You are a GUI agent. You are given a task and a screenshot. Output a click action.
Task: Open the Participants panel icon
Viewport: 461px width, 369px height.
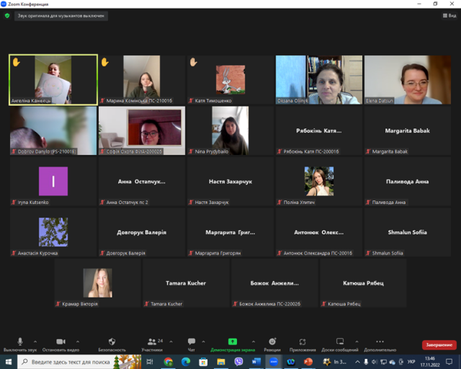[152, 342]
